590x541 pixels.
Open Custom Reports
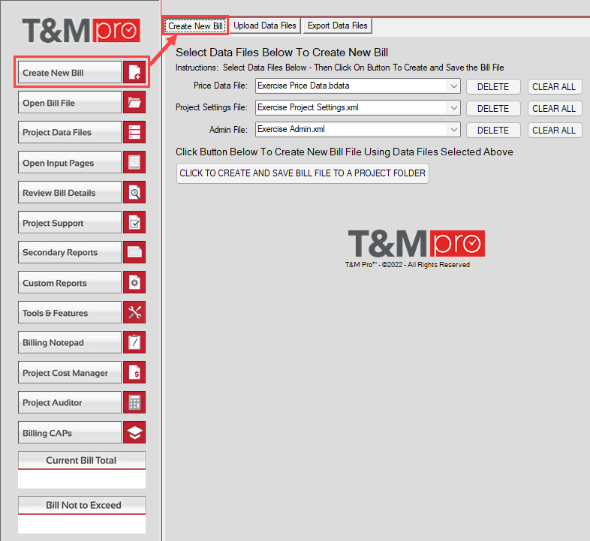(70, 282)
